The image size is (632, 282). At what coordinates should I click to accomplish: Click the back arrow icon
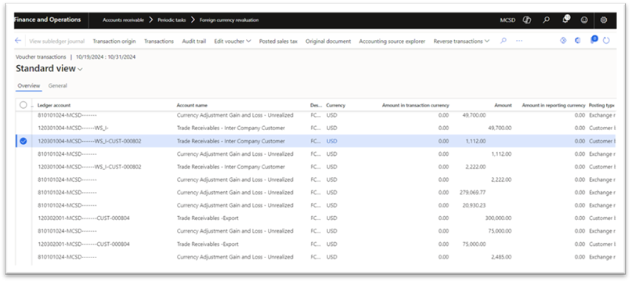[x=18, y=41]
